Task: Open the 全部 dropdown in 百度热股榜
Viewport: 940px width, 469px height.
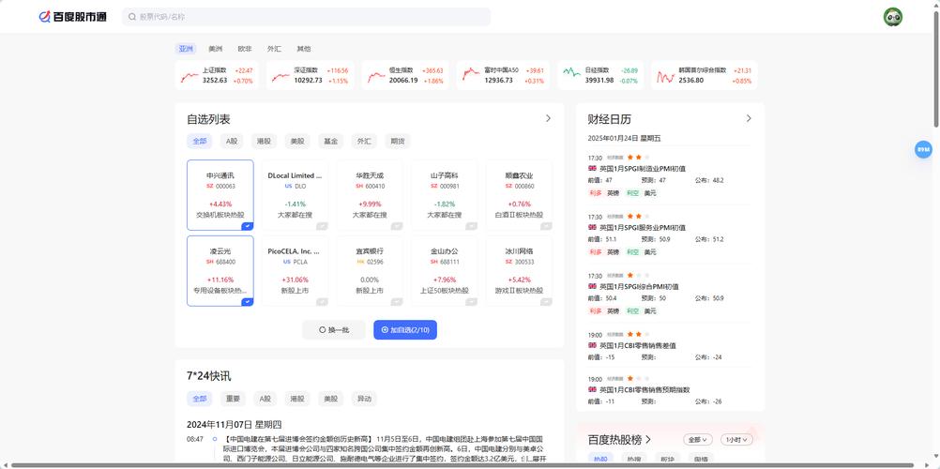Action: [x=697, y=439]
